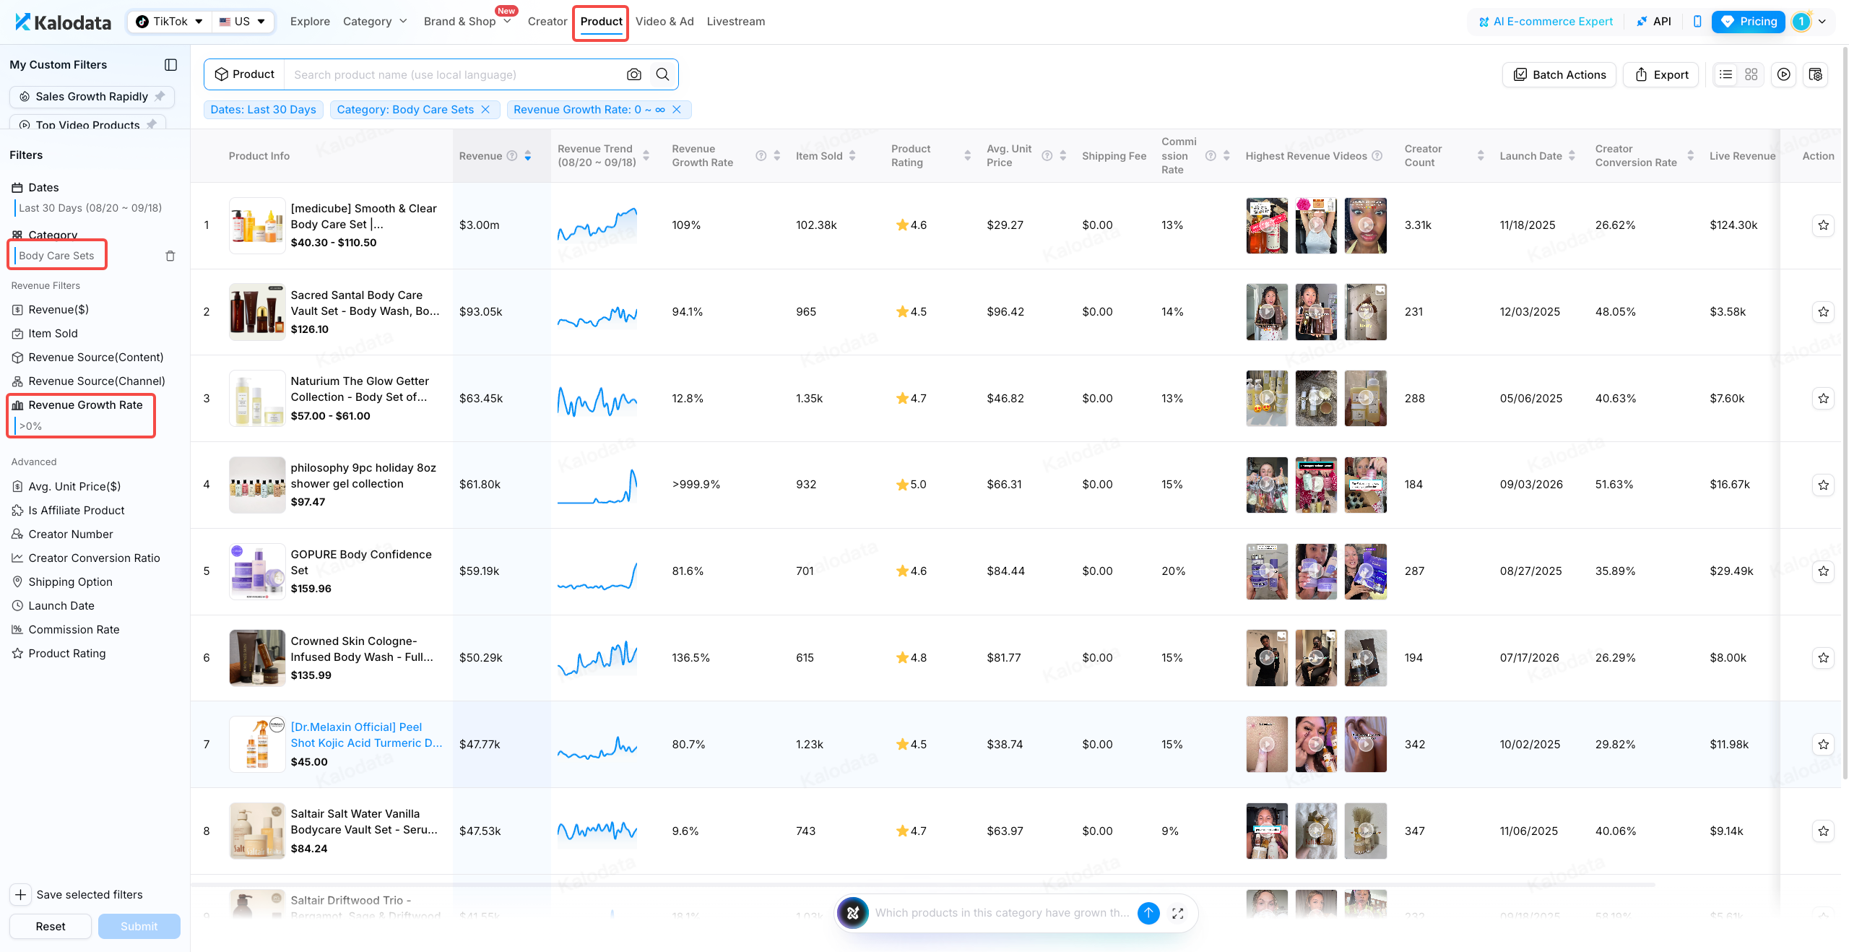This screenshot has width=1849, height=952.
Task: Sort by Product Rating arrows
Action: point(968,156)
